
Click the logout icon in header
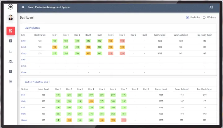tap(212, 7)
